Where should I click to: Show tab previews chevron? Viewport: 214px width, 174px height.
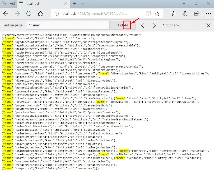click(x=83, y=4)
